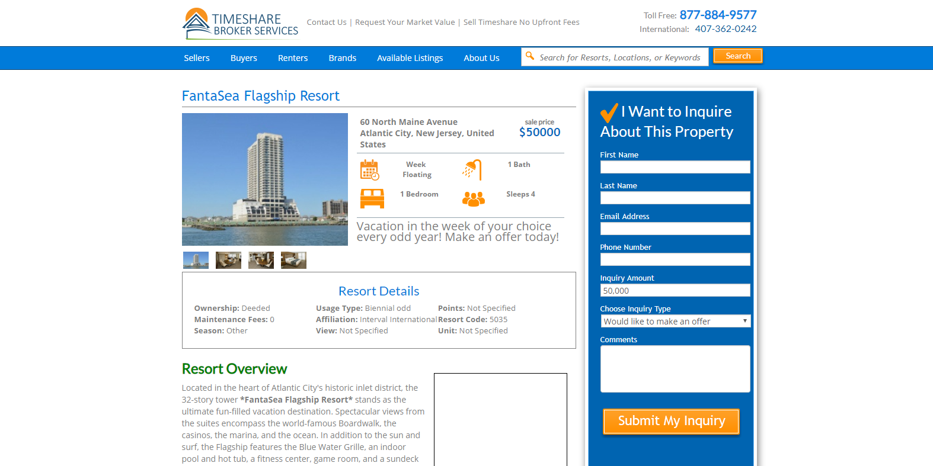933x466 pixels.
Task: Select the second photo thumbnail
Action: (228, 261)
